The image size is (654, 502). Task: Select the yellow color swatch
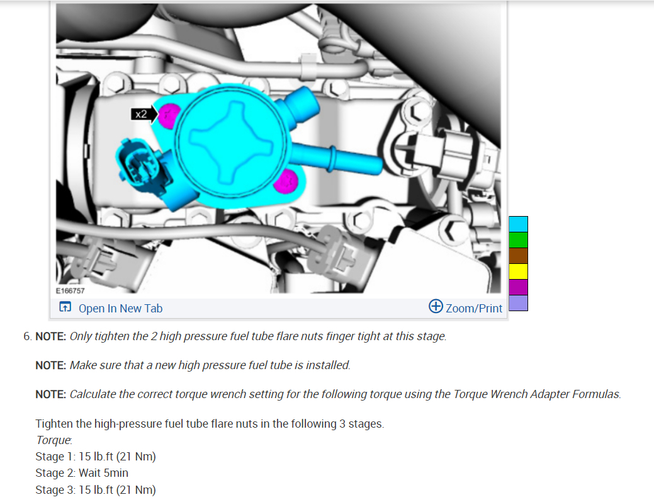tap(519, 271)
